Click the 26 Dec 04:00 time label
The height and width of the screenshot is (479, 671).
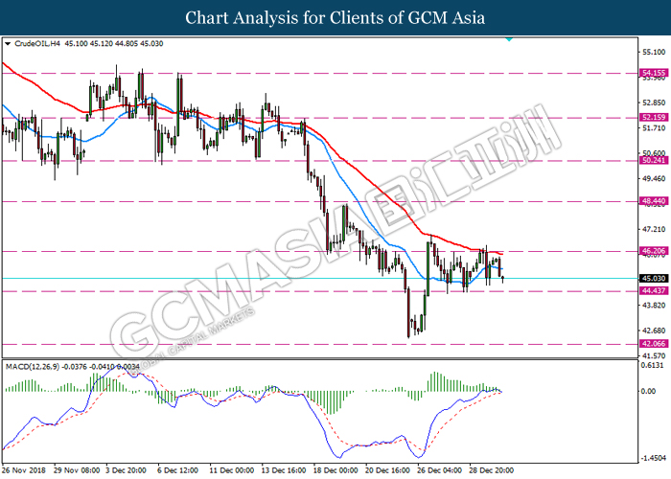tap(440, 470)
